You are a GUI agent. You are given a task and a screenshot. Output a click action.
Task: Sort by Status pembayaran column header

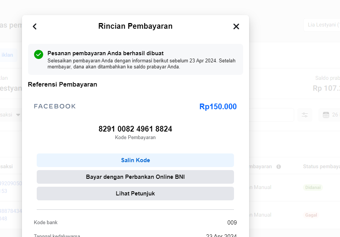[321, 166]
